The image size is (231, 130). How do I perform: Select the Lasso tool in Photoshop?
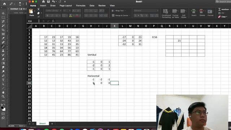point(3,22)
